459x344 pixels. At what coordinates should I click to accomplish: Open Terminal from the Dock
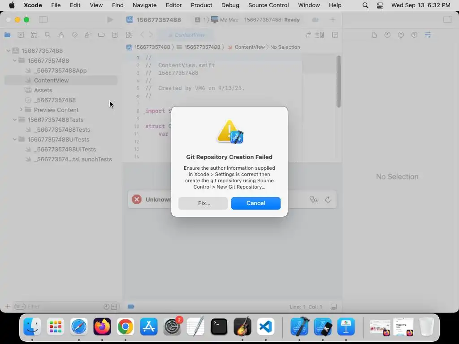[x=219, y=327]
